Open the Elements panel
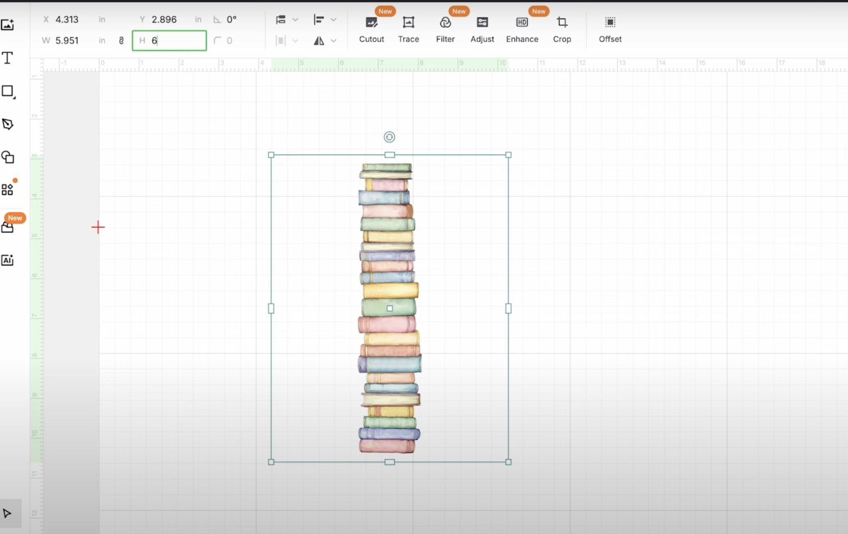 point(7,189)
